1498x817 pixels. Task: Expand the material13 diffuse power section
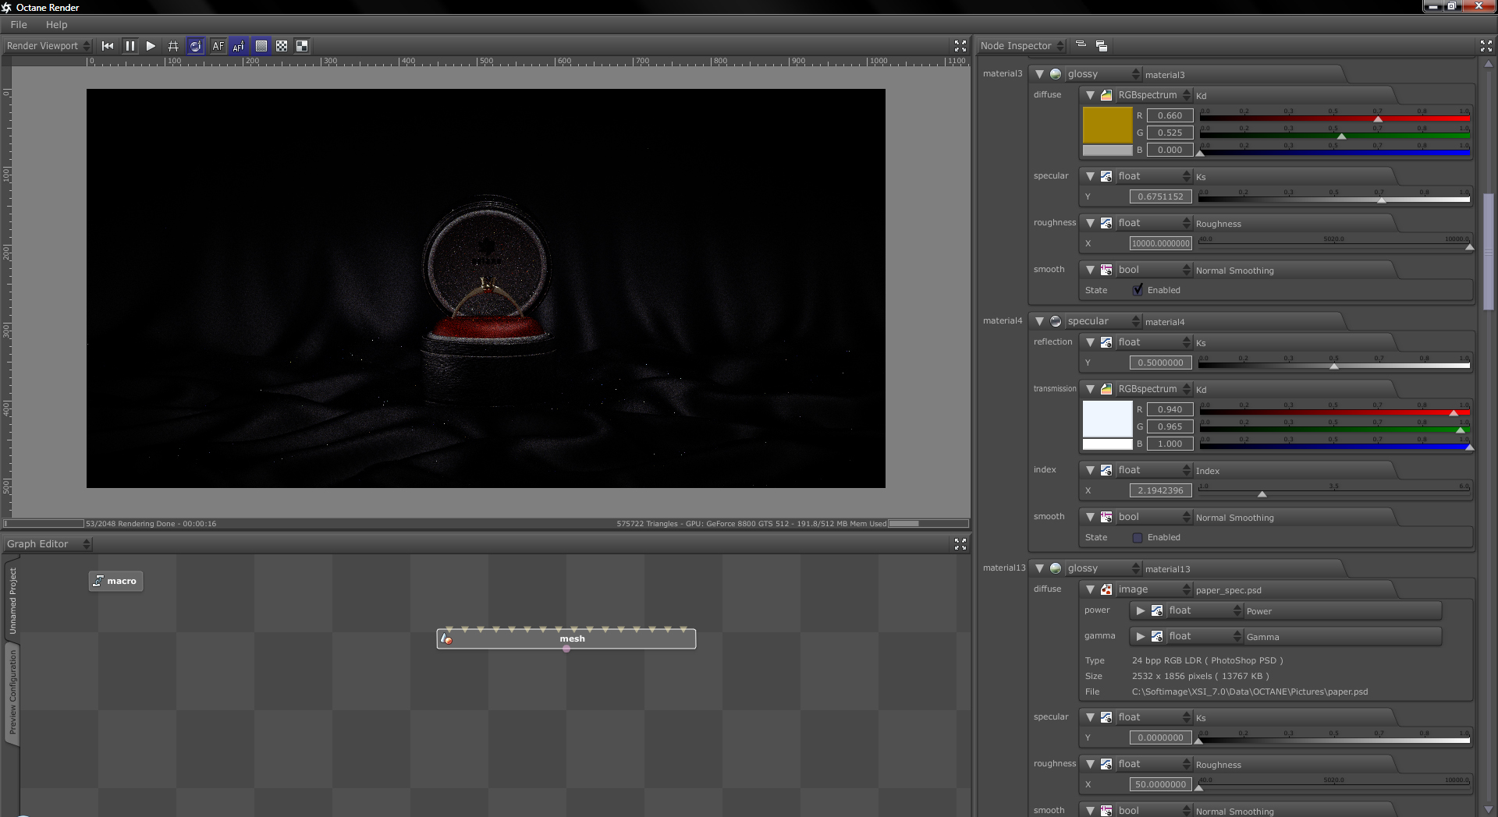pos(1141,610)
